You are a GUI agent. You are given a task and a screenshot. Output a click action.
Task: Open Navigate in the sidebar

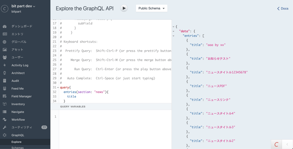coord(18,112)
